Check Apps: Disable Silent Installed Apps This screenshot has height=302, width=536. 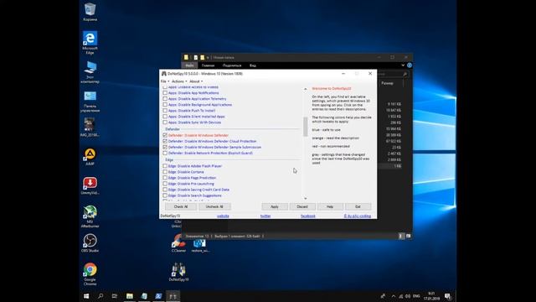[165, 117]
